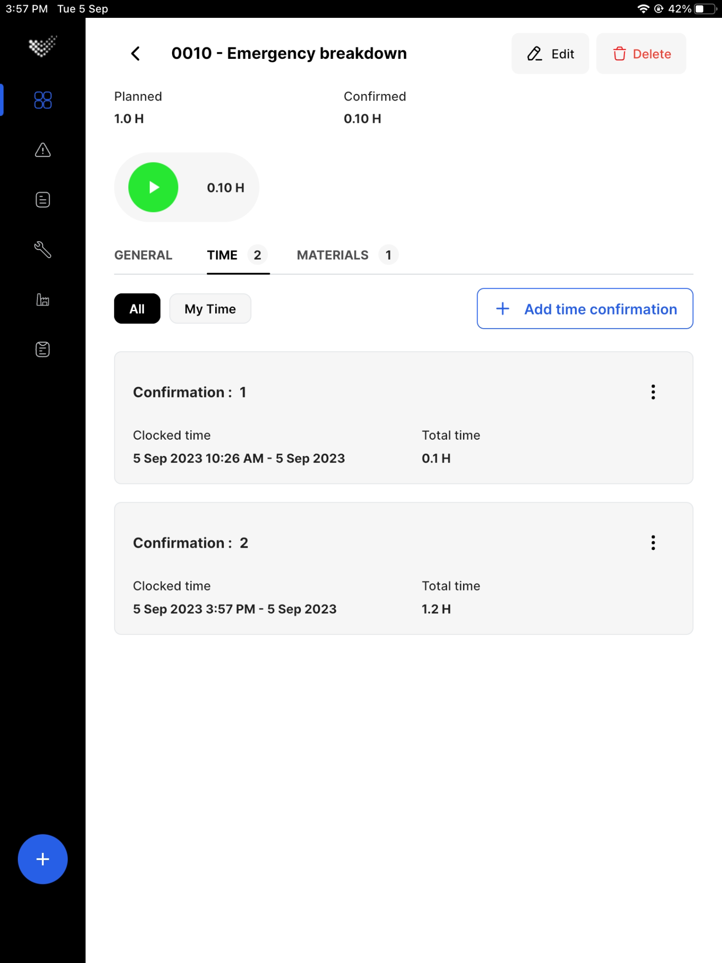Click the Edit button
The width and height of the screenshot is (722, 963).
coord(550,54)
